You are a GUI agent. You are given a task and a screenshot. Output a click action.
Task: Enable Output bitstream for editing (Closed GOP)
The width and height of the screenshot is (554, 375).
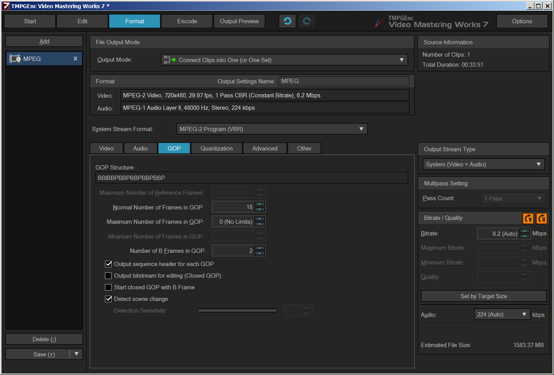(x=109, y=276)
